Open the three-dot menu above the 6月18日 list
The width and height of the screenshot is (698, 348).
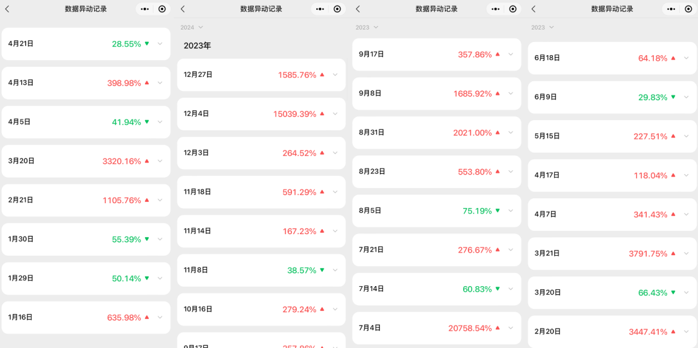[672, 9]
